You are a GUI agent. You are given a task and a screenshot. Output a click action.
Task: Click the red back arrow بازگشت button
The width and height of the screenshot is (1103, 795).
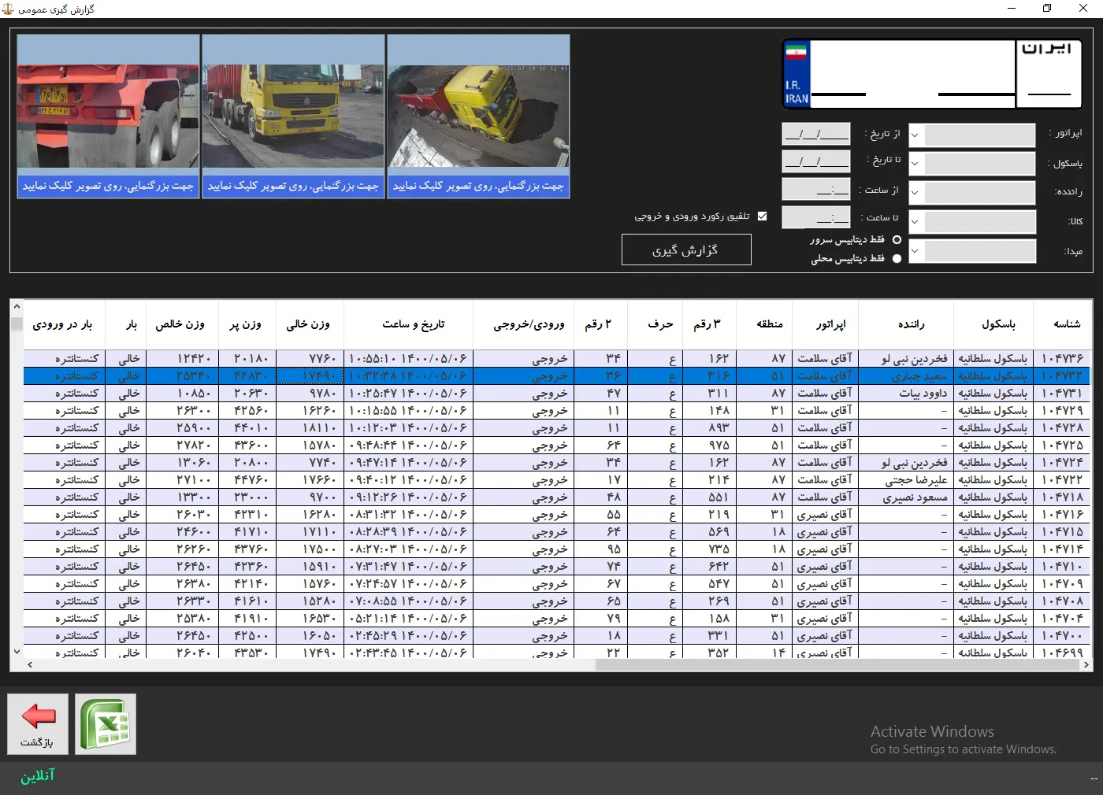coord(38,724)
